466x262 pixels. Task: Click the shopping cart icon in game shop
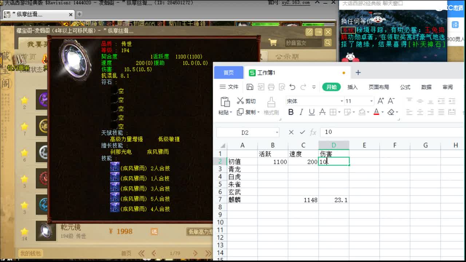(273, 43)
